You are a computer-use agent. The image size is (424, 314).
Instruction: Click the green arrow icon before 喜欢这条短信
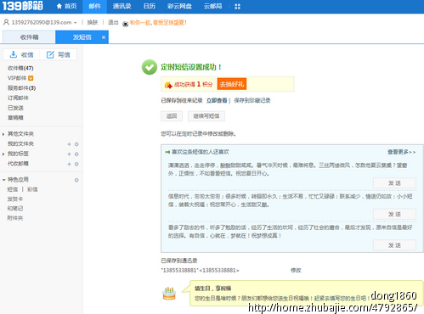point(167,152)
